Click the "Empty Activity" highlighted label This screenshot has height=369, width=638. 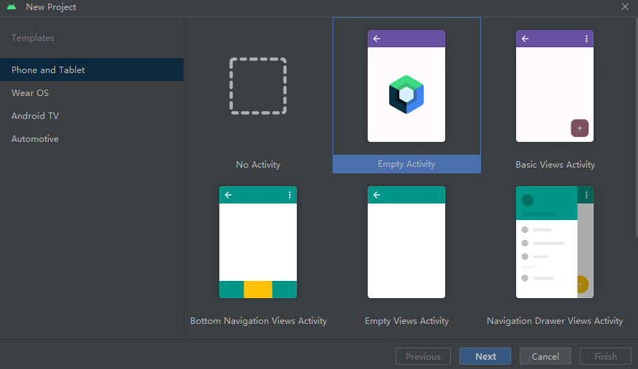tap(406, 164)
